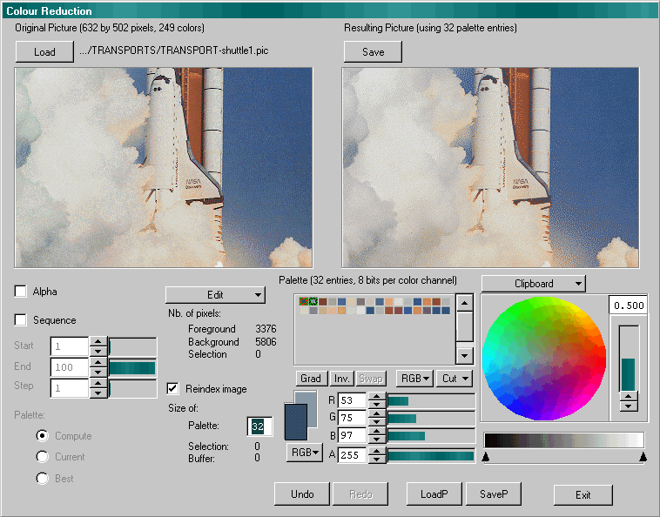Image resolution: width=660 pixels, height=517 pixels.
Task: Click the palette list scroll-up arrow
Action: click(x=465, y=303)
